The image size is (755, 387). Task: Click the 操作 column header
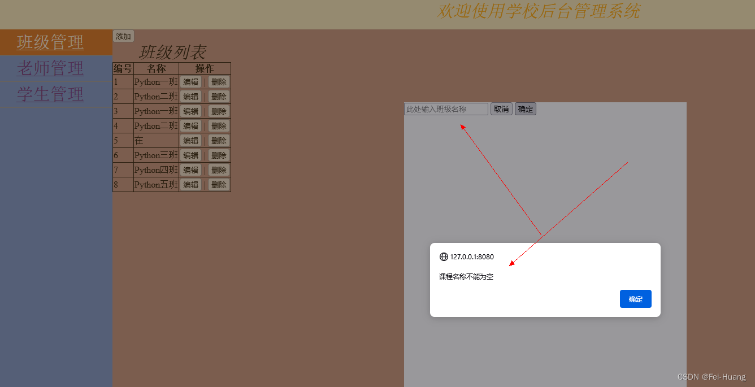205,68
